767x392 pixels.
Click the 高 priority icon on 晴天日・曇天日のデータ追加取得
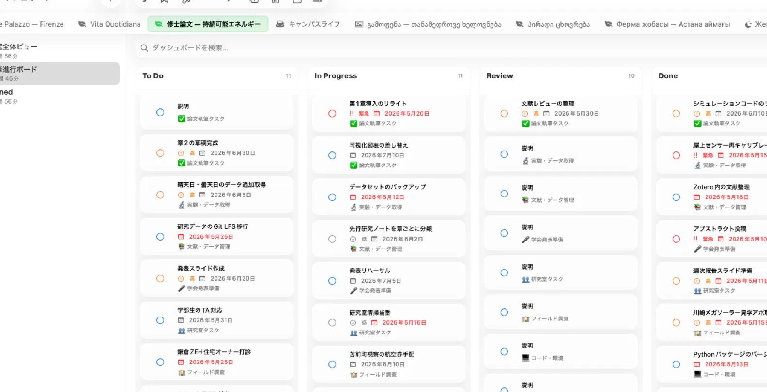(181, 195)
